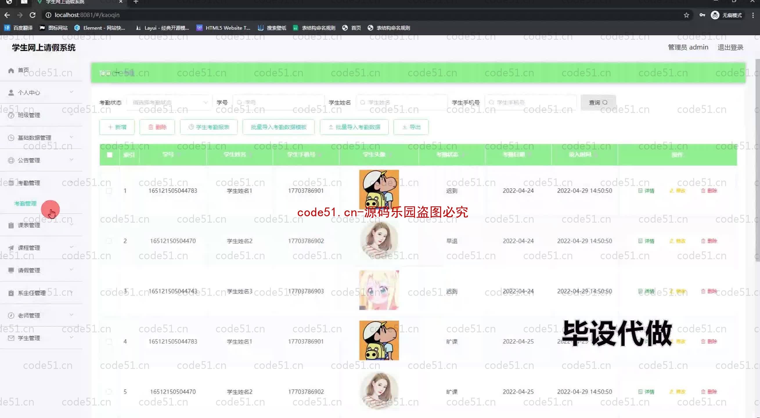
Task: Click the red 删除 batch delete button
Action: pyautogui.click(x=157, y=127)
